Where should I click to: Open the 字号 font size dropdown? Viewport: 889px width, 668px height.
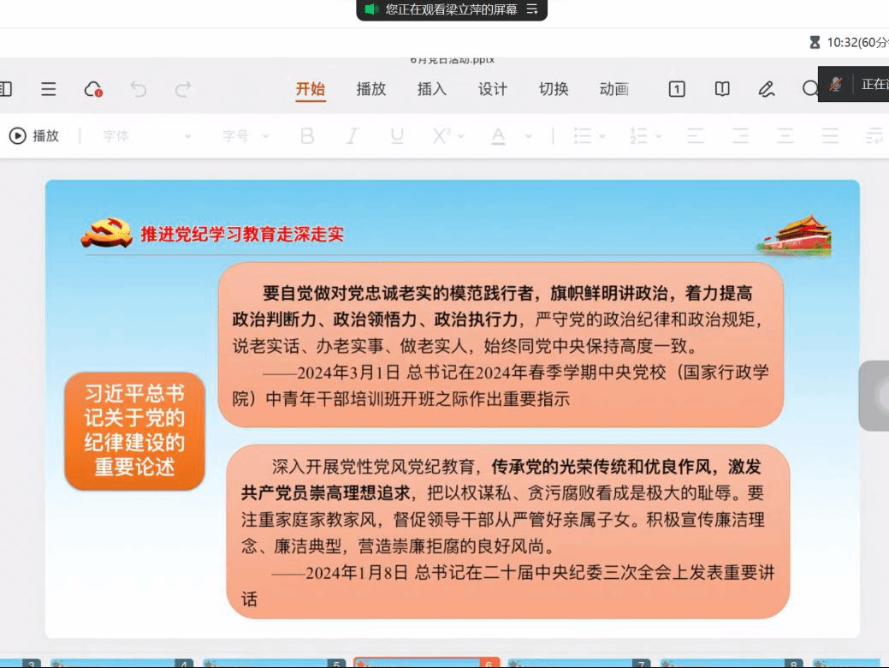click(246, 136)
